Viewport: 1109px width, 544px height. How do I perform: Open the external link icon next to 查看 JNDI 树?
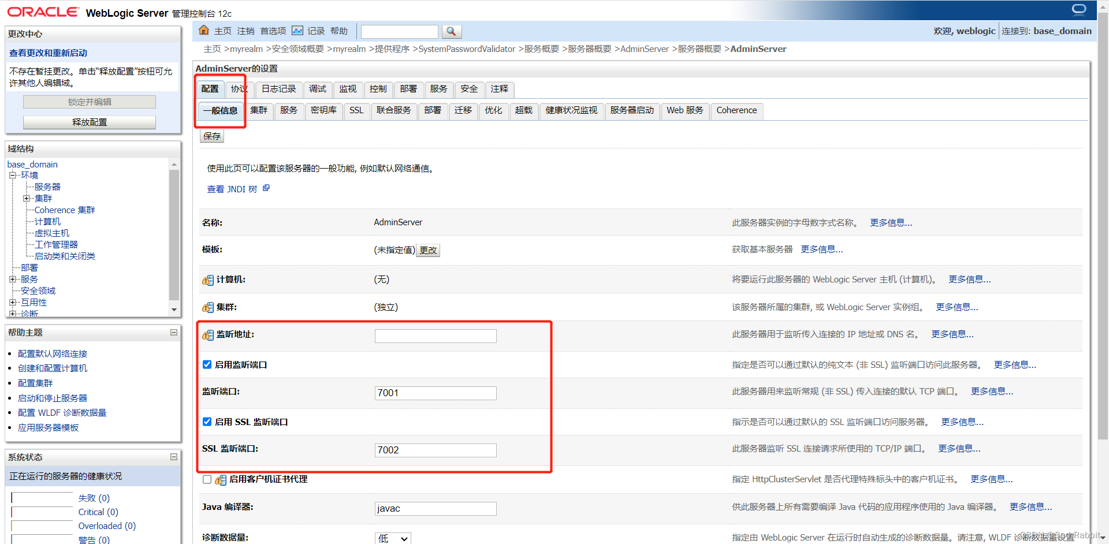tap(266, 188)
